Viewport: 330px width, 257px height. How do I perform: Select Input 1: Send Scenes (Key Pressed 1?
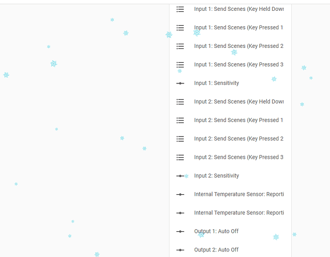(238, 28)
